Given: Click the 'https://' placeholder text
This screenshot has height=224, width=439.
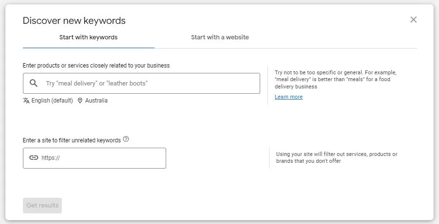Looking at the screenshot, I should pyautogui.click(x=51, y=158).
